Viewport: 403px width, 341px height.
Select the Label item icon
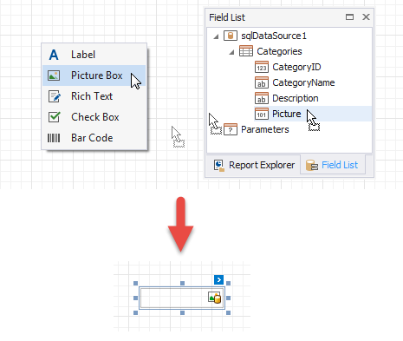click(x=54, y=55)
